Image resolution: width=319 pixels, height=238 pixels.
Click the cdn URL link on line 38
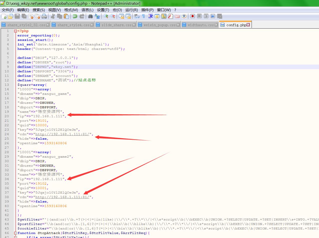pos(62,197)
